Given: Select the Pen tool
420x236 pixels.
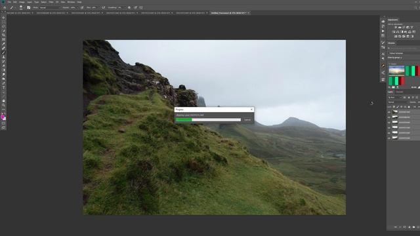Looking at the screenshot, I should click(3, 83).
